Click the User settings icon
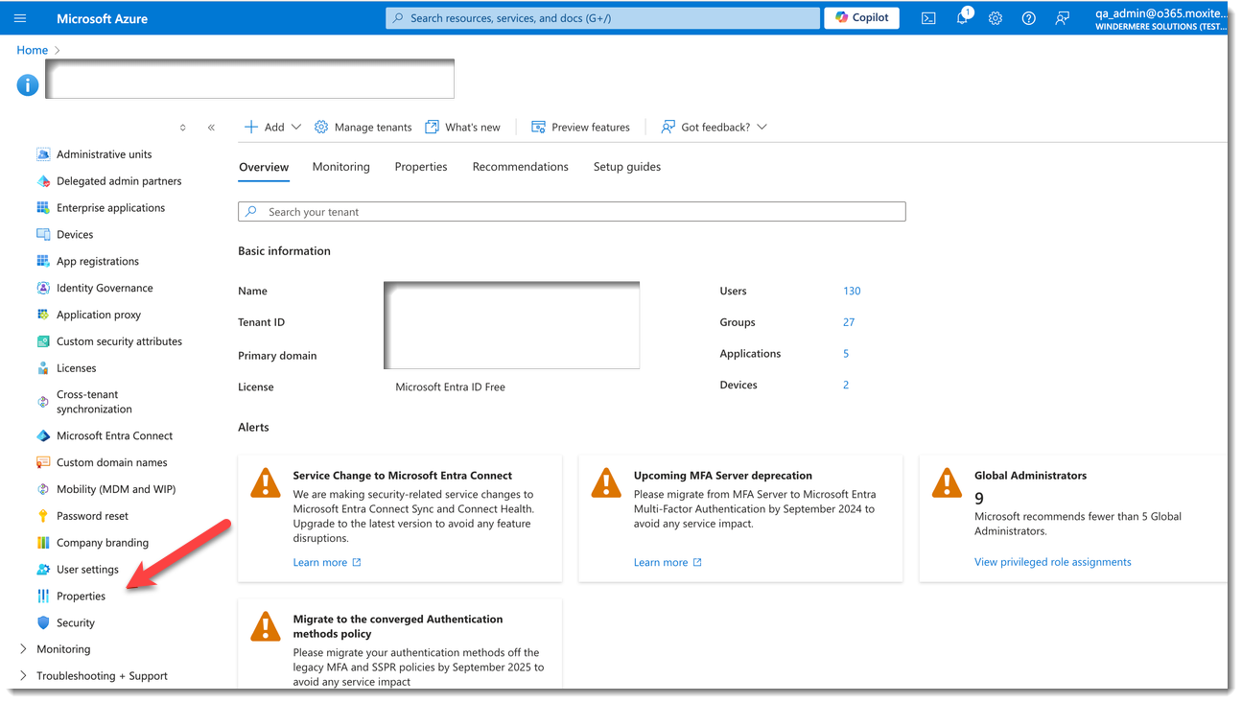This screenshot has width=1242, height=703. click(43, 571)
